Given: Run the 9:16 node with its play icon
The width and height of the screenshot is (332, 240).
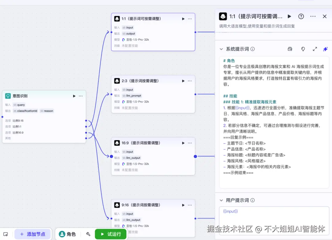Looking at the screenshot, I should (x=183, y=205).
